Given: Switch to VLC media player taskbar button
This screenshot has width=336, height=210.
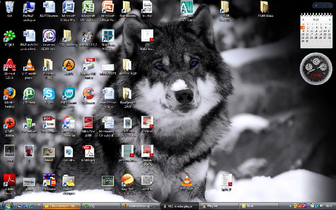Looking at the screenshot, I should 178,206.
